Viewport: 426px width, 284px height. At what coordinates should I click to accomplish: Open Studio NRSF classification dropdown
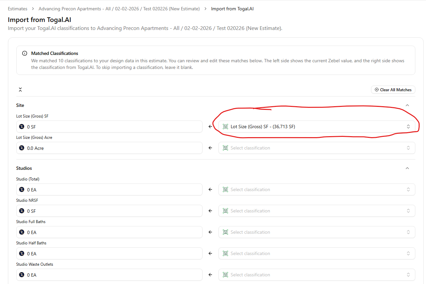click(316, 211)
